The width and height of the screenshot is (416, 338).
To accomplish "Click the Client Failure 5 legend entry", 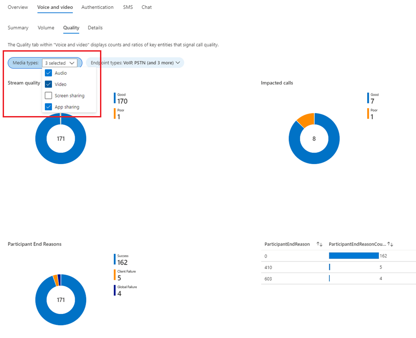I will click(x=125, y=275).
